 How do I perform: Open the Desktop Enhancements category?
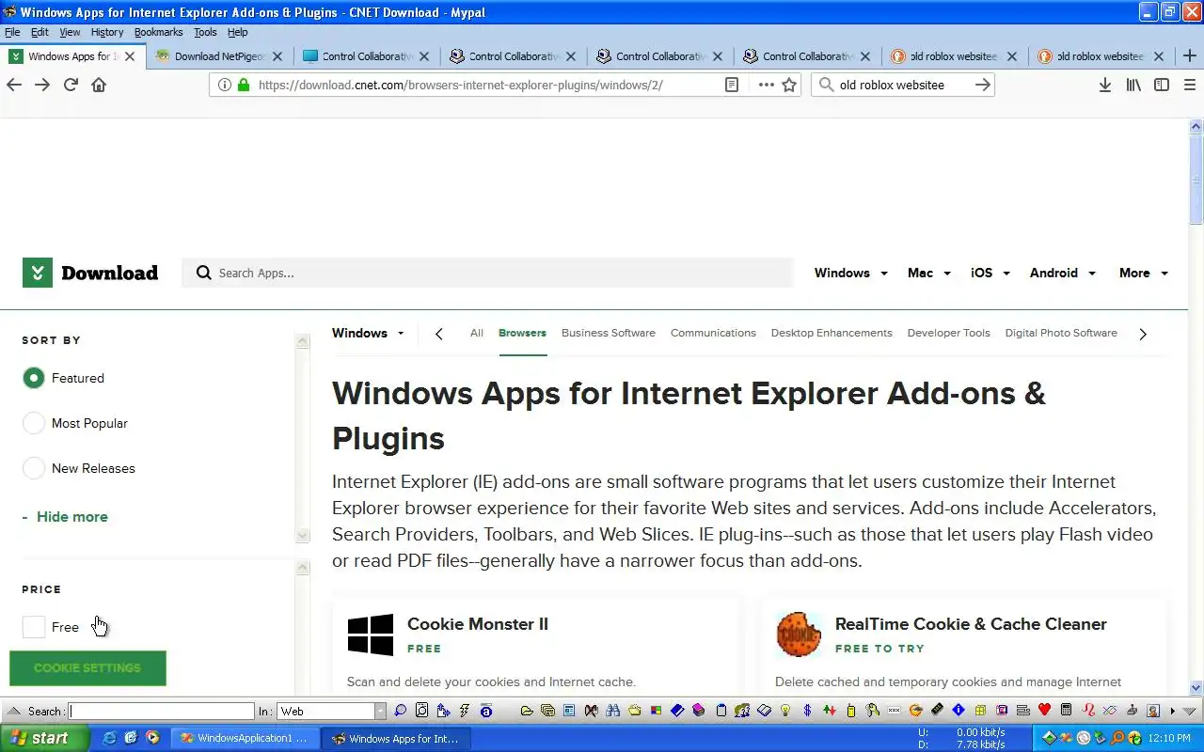pyautogui.click(x=832, y=333)
